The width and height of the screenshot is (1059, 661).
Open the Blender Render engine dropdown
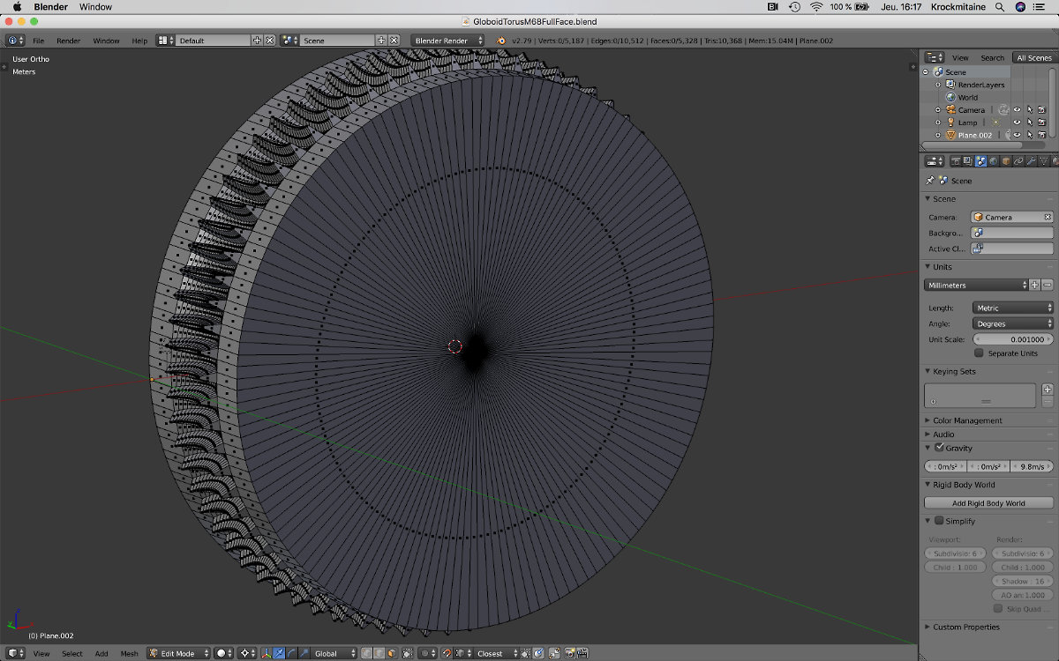point(447,41)
